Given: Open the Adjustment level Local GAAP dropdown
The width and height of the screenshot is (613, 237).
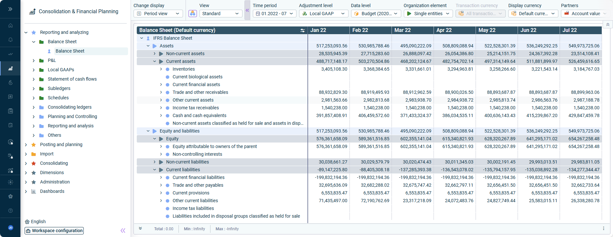Looking at the screenshot, I should 324,14.
